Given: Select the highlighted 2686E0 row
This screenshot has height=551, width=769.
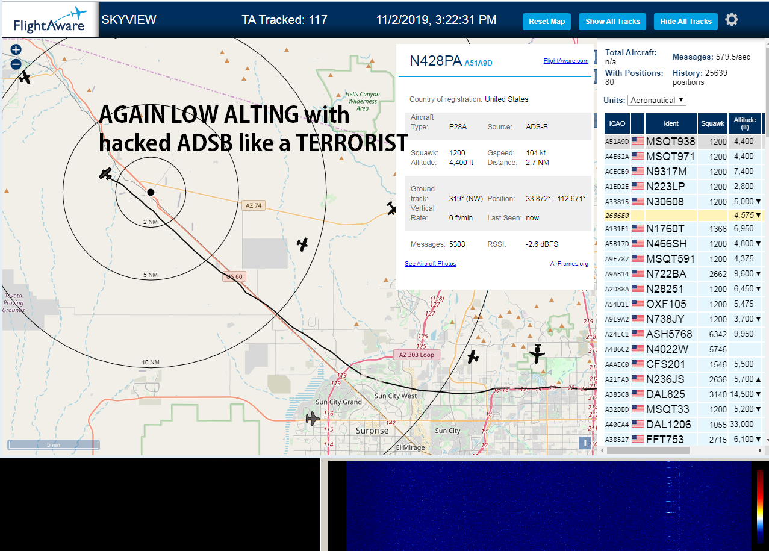Looking at the screenshot, I should coord(684,215).
